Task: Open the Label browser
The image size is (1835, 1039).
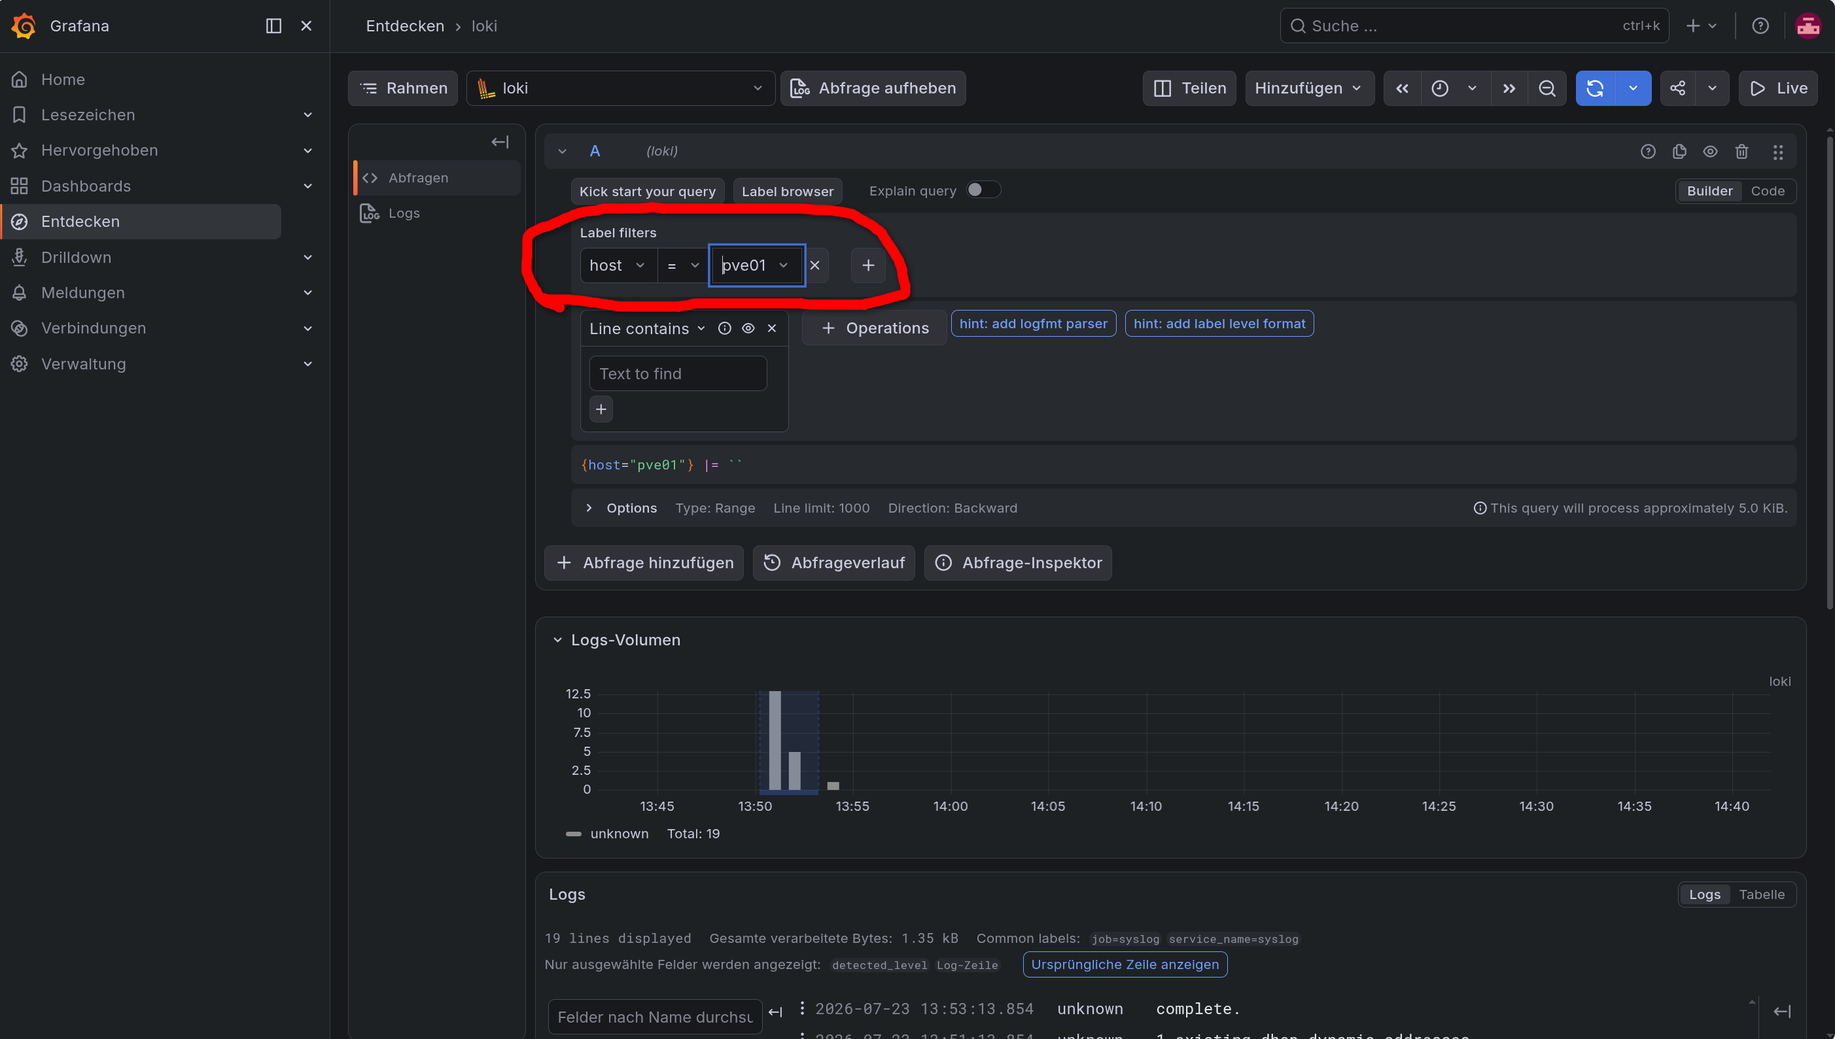Action: pyautogui.click(x=787, y=191)
